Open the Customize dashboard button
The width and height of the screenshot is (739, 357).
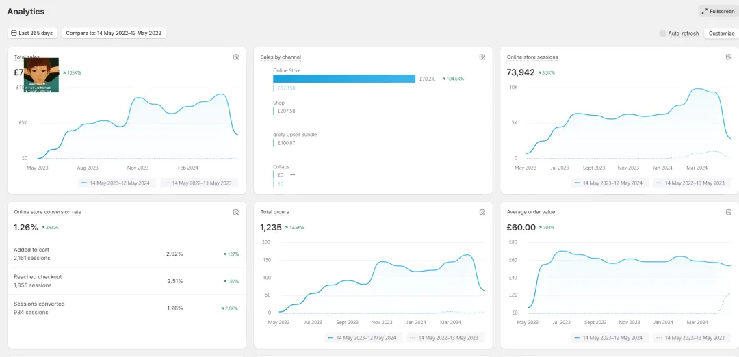click(x=722, y=34)
